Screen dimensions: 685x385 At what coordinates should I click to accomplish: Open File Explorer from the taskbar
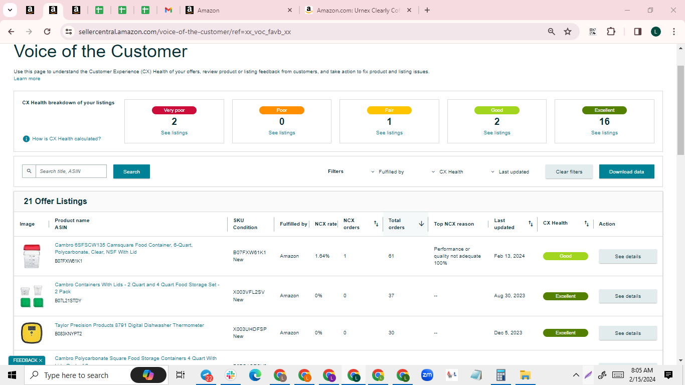point(525,375)
